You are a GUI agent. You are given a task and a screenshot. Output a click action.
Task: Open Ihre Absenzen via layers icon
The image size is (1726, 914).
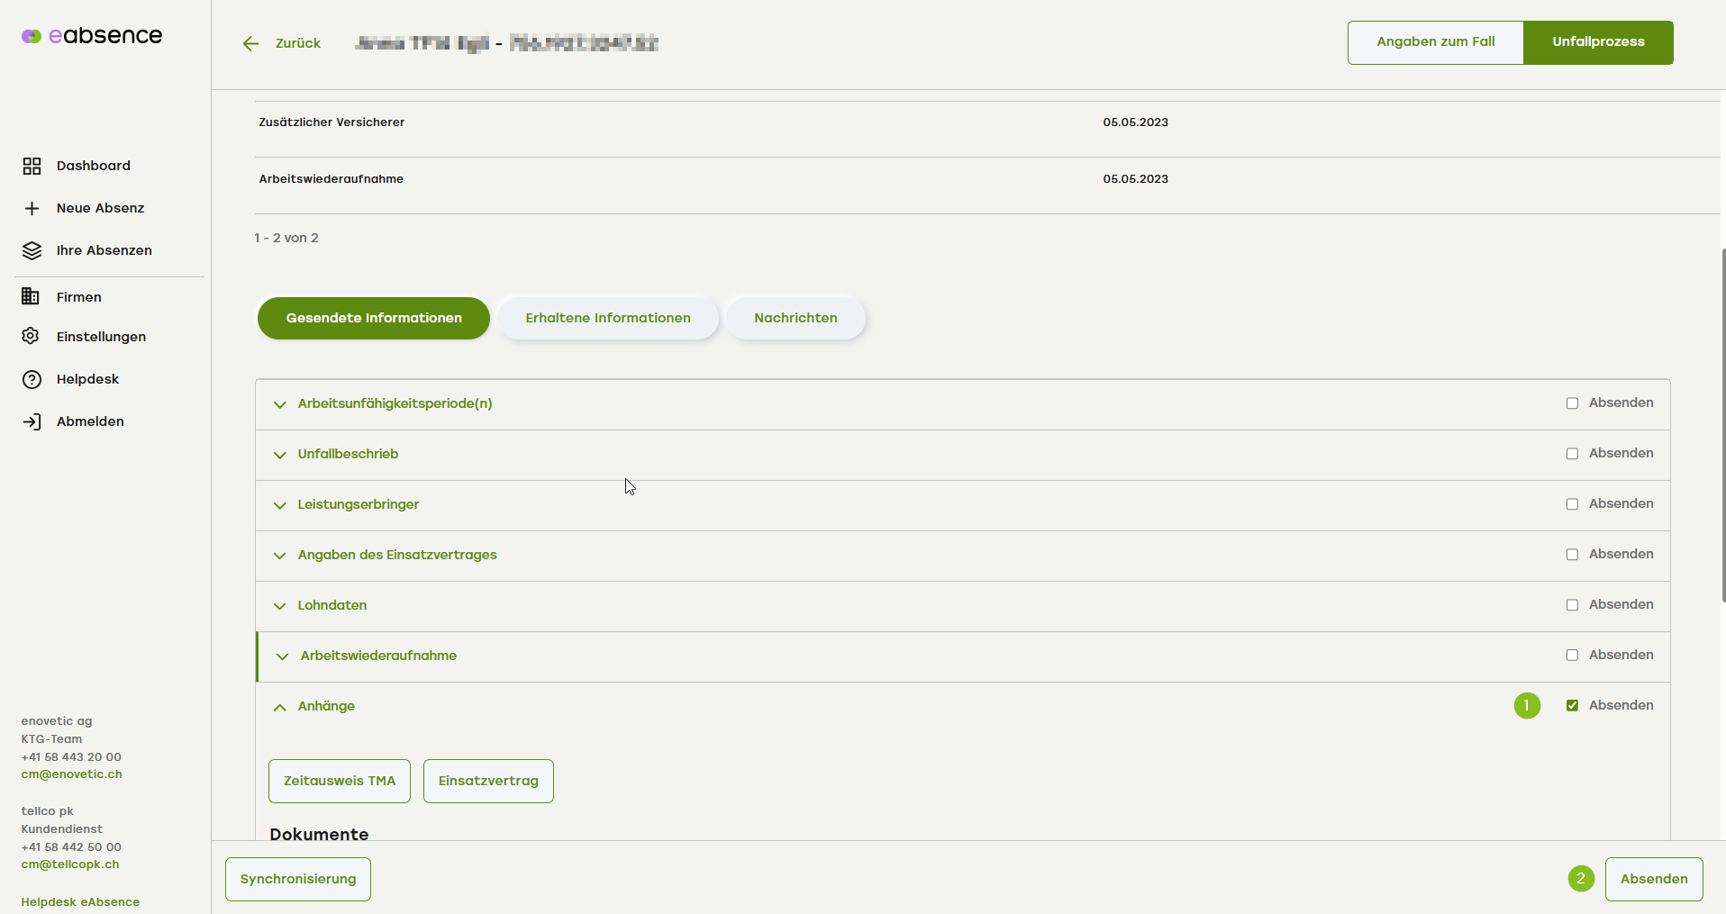pyautogui.click(x=32, y=250)
